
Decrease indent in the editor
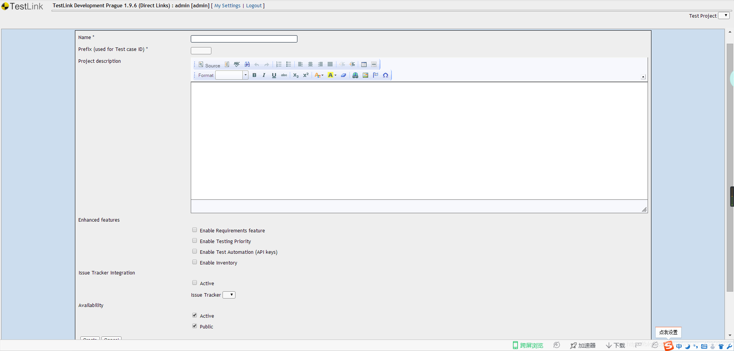(342, 64)
